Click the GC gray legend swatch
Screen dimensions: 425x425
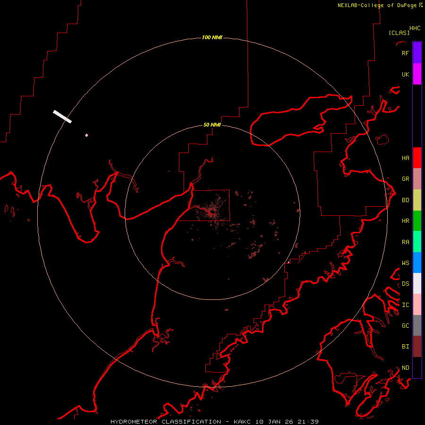point(417,325)
